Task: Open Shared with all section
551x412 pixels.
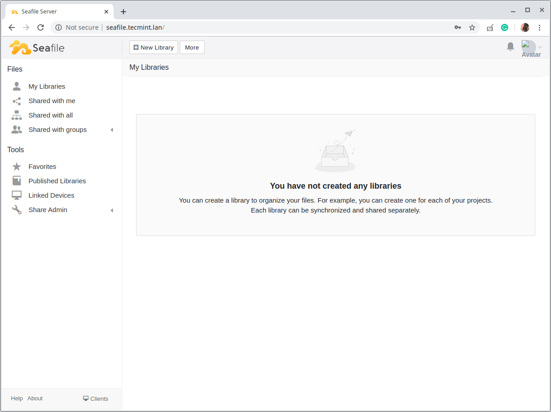Action: coord(50,115)
